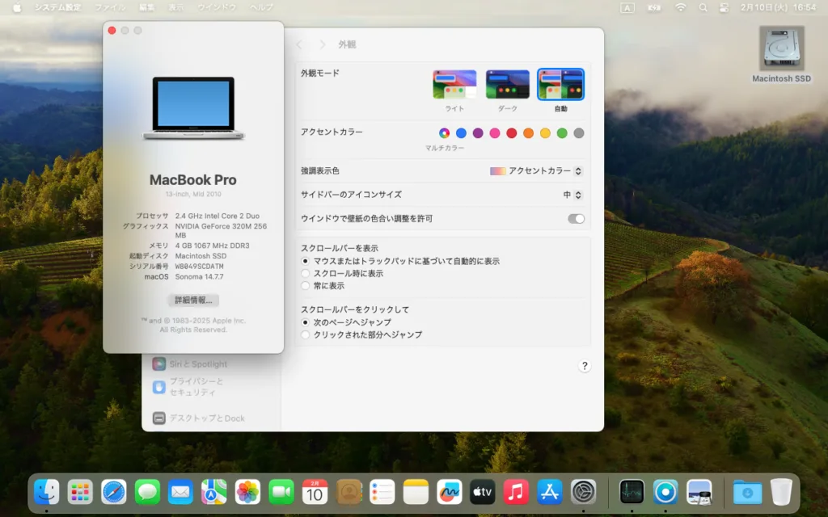Click the Siri と Spotlight sidebar icon
The width and height of the screenshot is (828, 517).
click(x=159, y=364)
